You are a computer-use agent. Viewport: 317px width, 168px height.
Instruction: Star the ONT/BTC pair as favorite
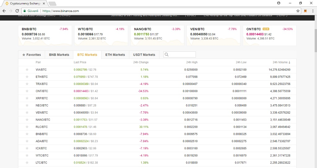[27, 91]
